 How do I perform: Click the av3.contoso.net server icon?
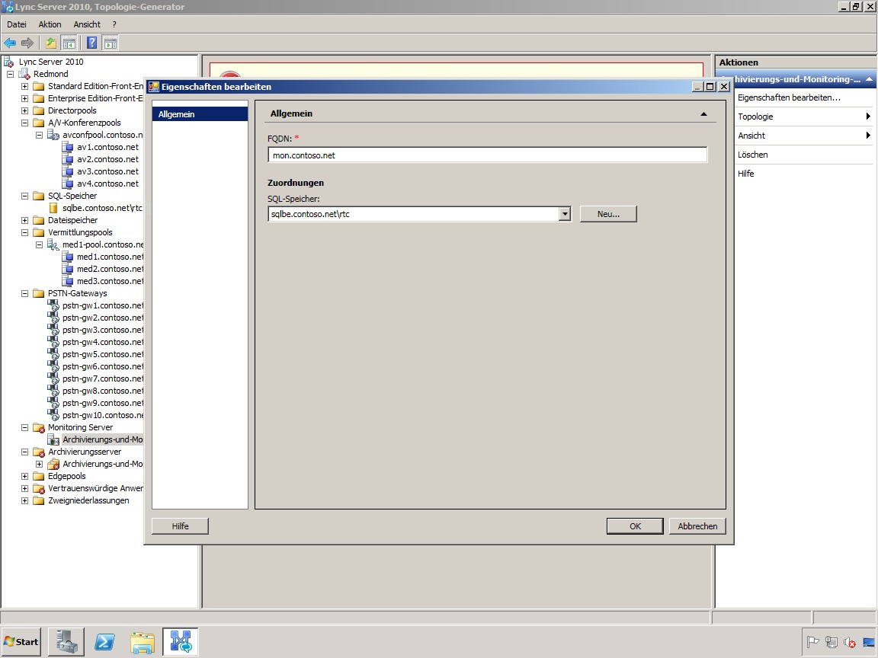67,171
